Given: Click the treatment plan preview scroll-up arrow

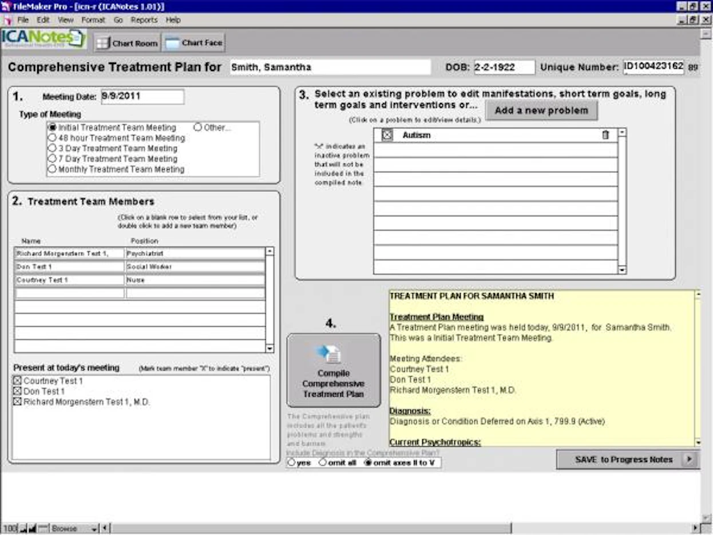Looking at the screenshot, I should [x=698, y=295].
